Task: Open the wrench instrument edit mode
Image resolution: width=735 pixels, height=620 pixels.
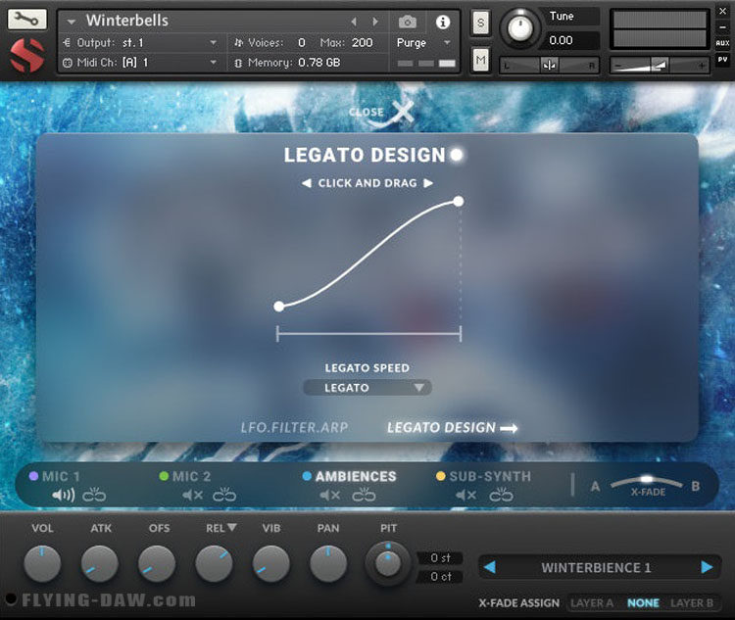Action: pyautogui.click(x=26, y=20)
